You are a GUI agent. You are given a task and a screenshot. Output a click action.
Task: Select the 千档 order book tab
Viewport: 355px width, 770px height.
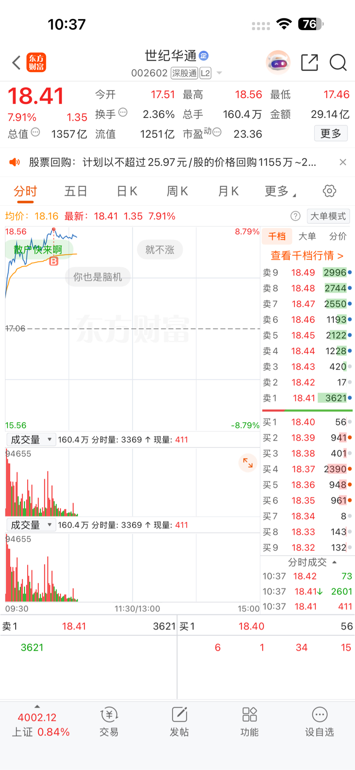click(277, 236)
